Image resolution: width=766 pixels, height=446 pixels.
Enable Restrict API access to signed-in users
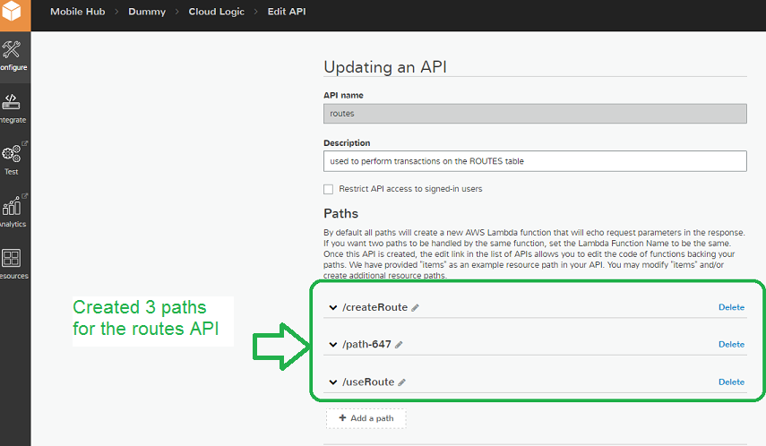(329, 189)
